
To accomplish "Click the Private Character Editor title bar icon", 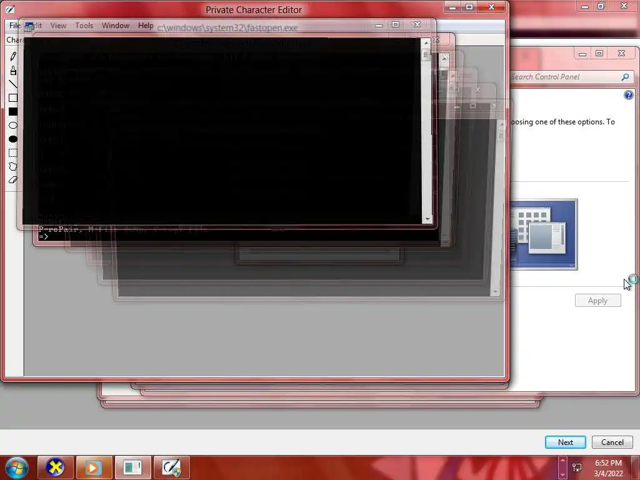I will (10, 9).
